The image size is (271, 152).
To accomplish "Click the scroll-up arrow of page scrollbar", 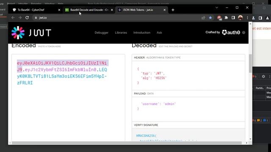I will click(250, 24).
